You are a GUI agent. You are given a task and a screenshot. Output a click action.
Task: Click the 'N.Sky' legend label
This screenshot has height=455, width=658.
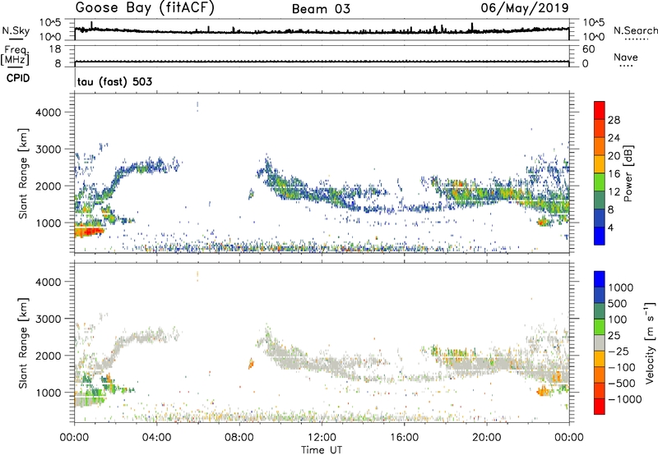point(16,30)
